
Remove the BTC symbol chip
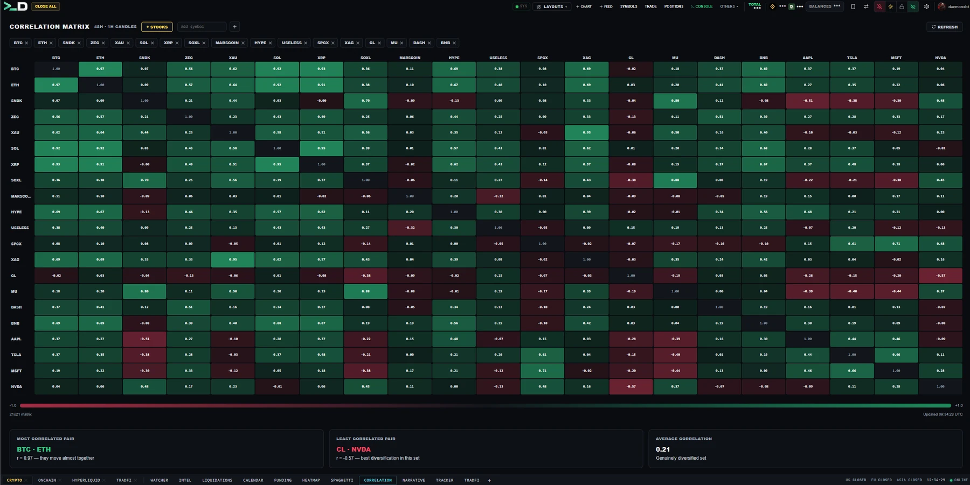pyautogui.click(x=26, y=43)
